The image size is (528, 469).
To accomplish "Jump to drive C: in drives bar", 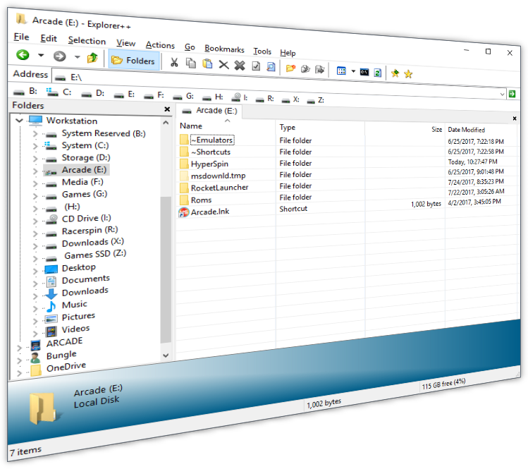I will (x=59, y=92).
